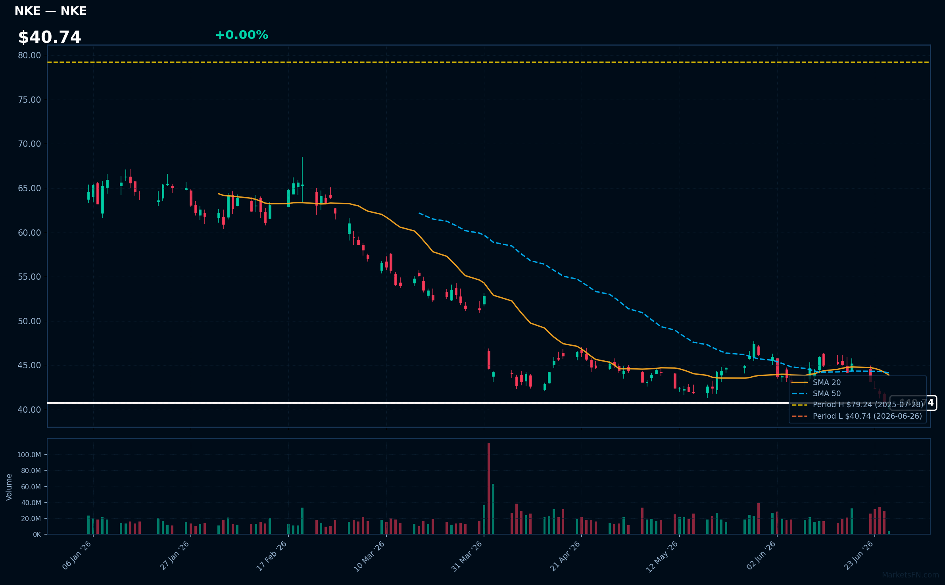Click the 70.00 price axis label

point(29,144)
